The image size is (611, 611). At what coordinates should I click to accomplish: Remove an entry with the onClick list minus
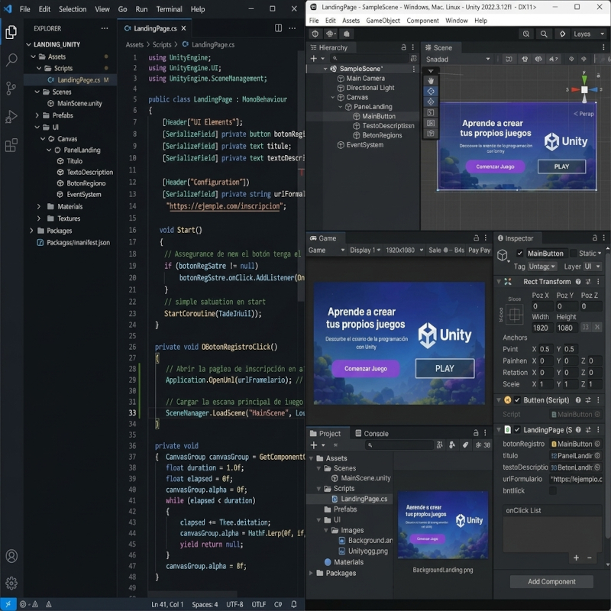589,558
